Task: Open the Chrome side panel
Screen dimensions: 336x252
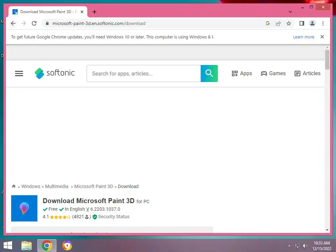Action: pos(302,23)
